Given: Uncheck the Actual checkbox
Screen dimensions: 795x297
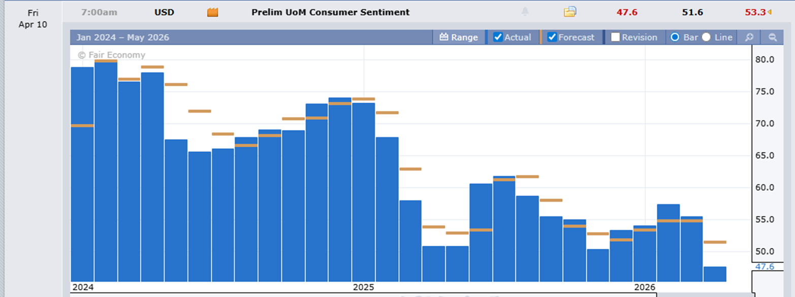Looking at the screenshot, I should (498, 38).
